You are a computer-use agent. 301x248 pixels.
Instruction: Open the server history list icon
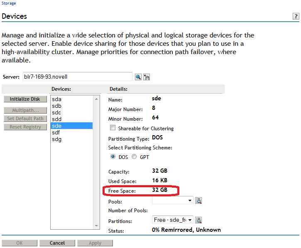[x=147, y=77]
